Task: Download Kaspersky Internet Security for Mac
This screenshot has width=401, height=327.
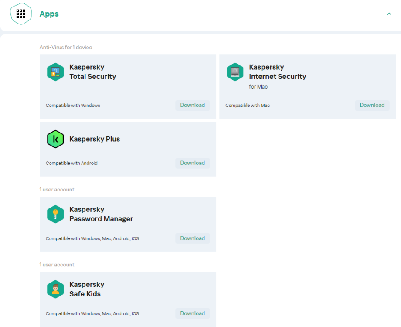Action: (x=372, y=105)
